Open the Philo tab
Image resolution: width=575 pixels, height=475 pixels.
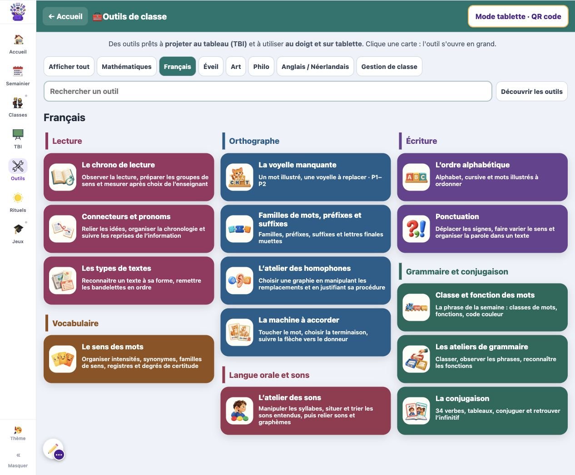(261, 66)
